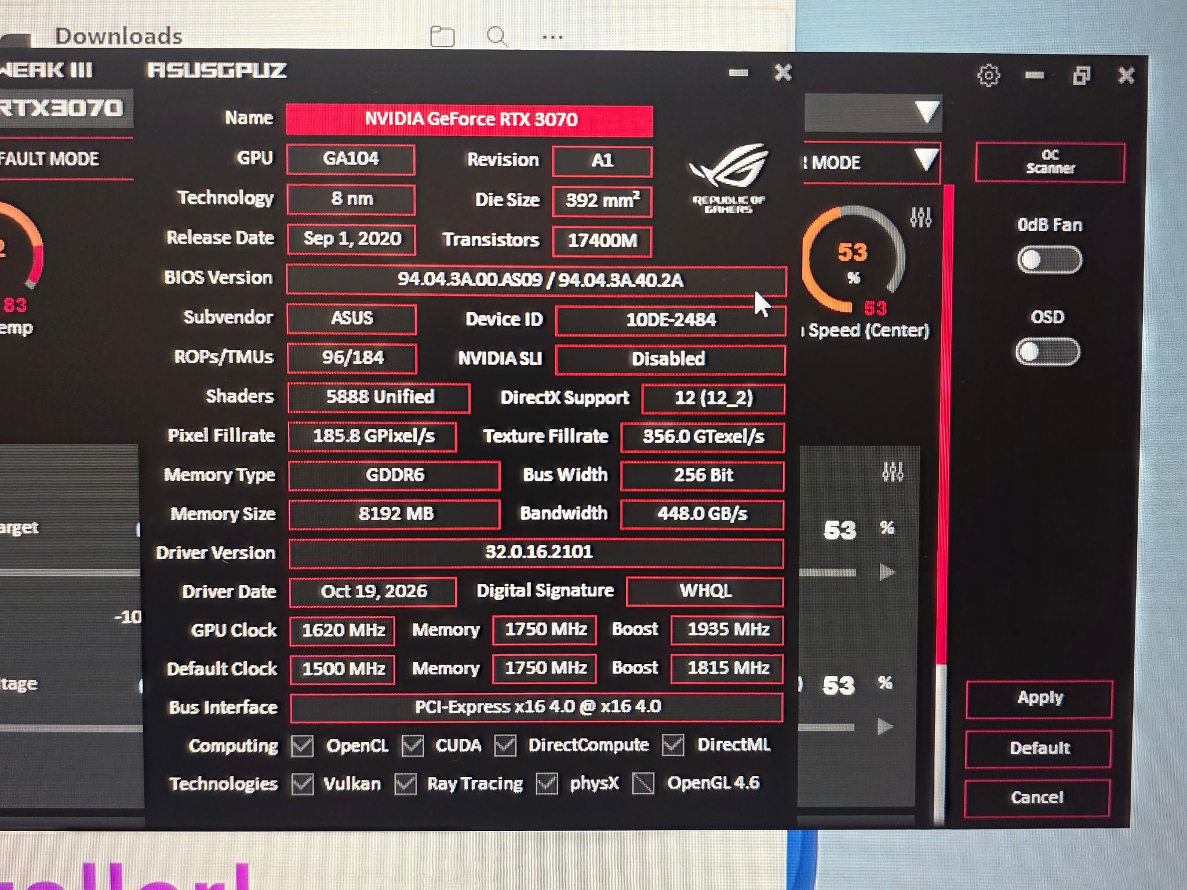Open the fan speed tuning sliders icon
Viewport: 1187px width, 890px height.
pos(921,217)
